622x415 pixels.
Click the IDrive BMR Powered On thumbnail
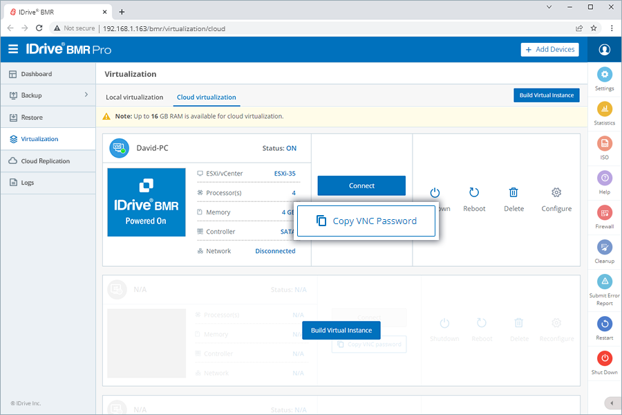(147, 202)
